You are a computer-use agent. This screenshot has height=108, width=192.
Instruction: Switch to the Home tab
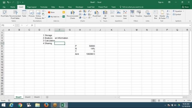(x=13, y=7)
